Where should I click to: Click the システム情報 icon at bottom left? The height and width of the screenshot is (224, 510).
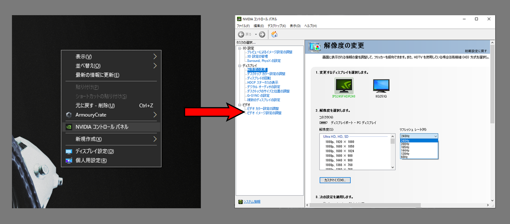pos(240,202)
